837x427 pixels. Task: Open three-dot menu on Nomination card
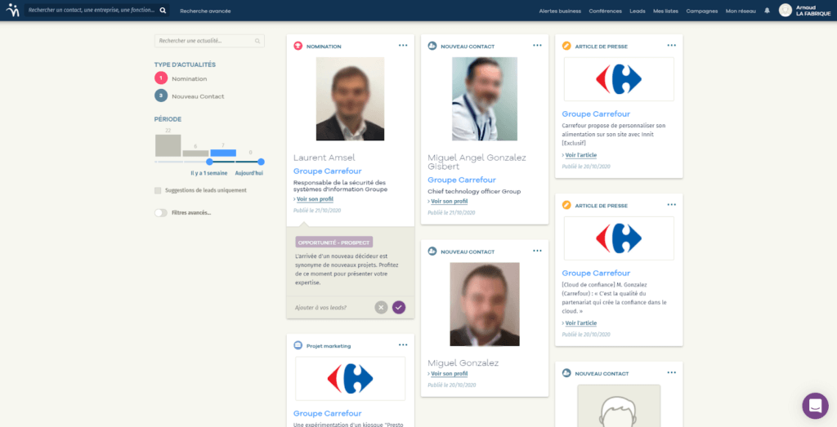(x=403, y=46)
